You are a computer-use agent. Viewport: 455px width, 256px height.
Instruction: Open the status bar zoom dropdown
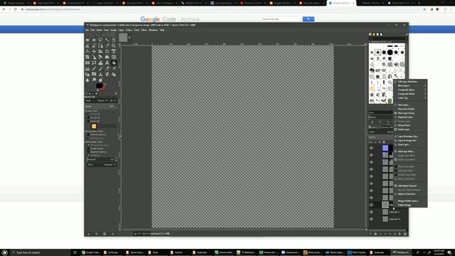tap(146, 234)
